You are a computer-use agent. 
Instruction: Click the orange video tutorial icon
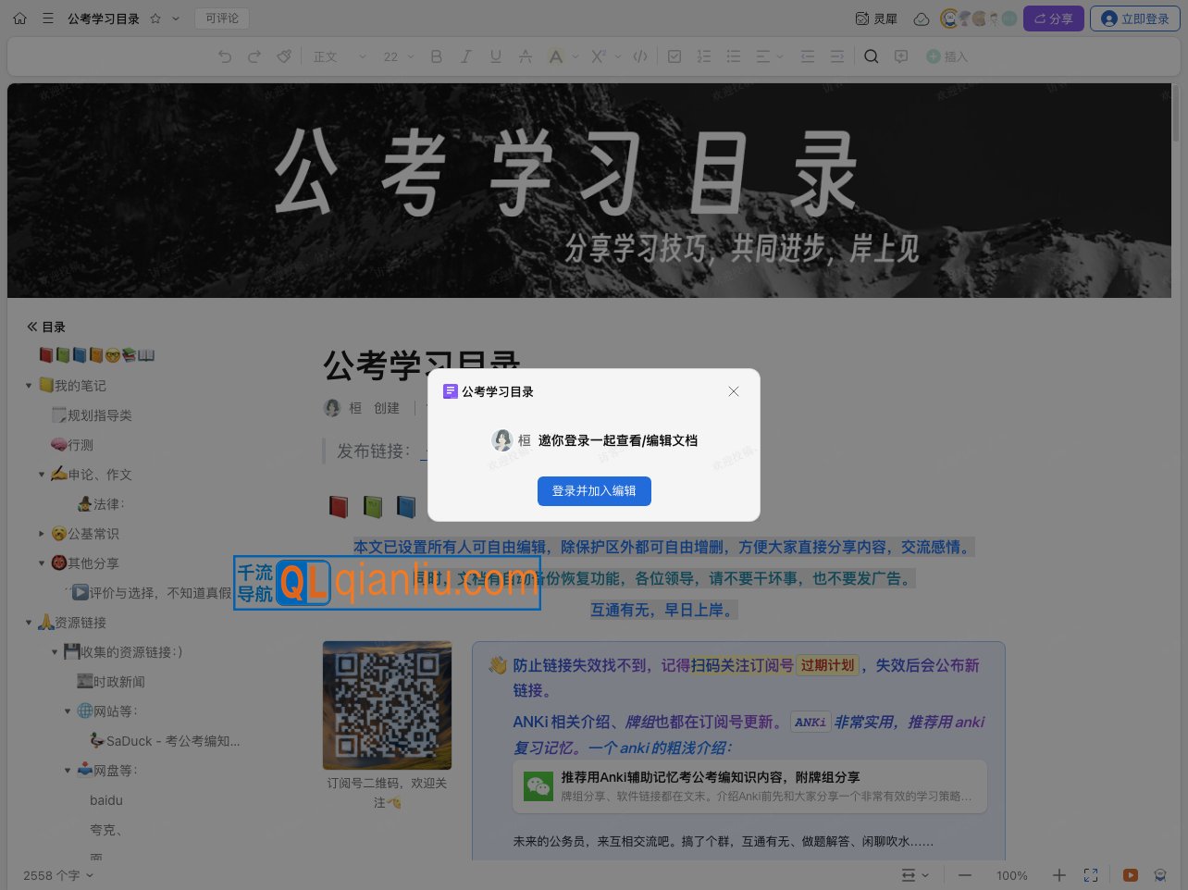point(1129,874)
